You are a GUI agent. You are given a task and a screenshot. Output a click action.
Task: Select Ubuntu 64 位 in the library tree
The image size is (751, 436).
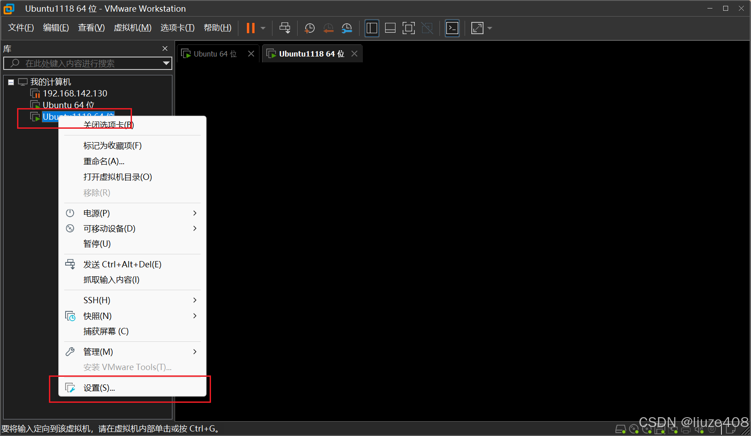coord(68,105)
